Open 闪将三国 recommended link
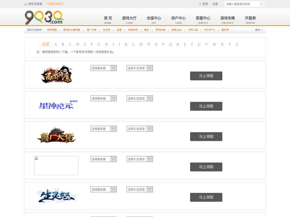The image size is (290, 217). pos(193,30)
